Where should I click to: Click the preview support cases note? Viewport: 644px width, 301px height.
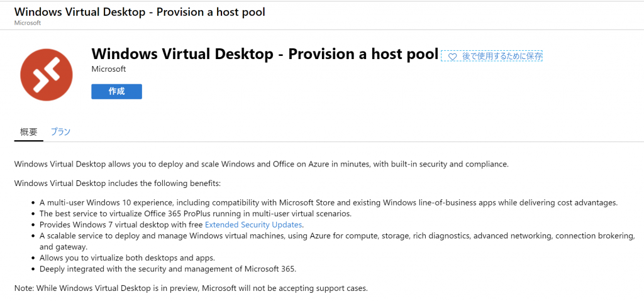coord(190,288)
